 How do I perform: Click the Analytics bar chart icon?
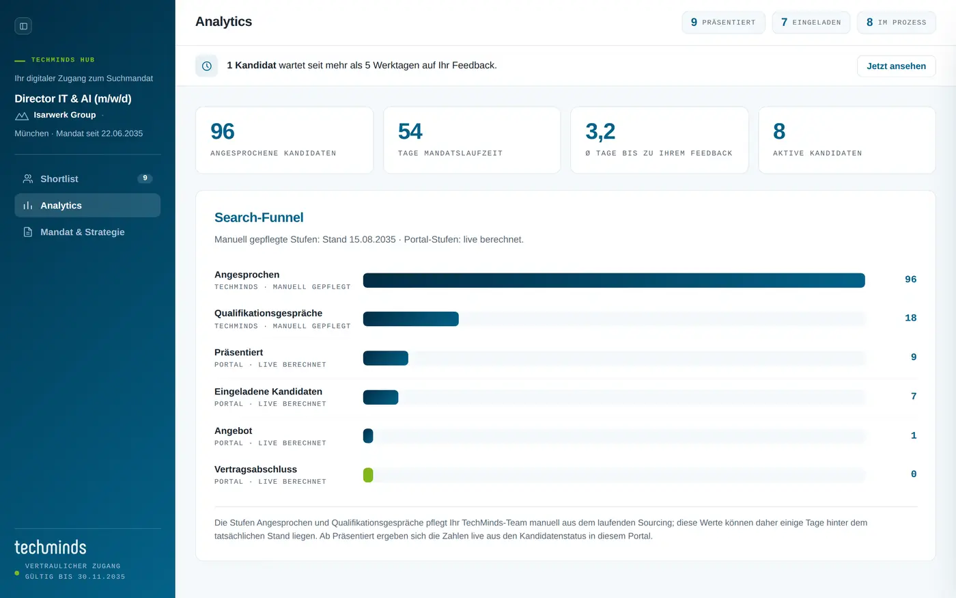pos(28,206)
